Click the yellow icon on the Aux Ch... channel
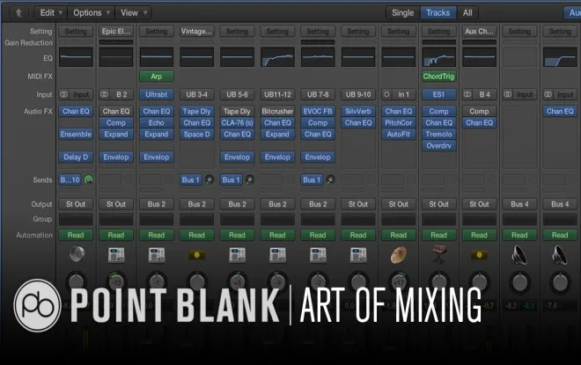Viewport: 581px width, 365px height. pos(479,255)
